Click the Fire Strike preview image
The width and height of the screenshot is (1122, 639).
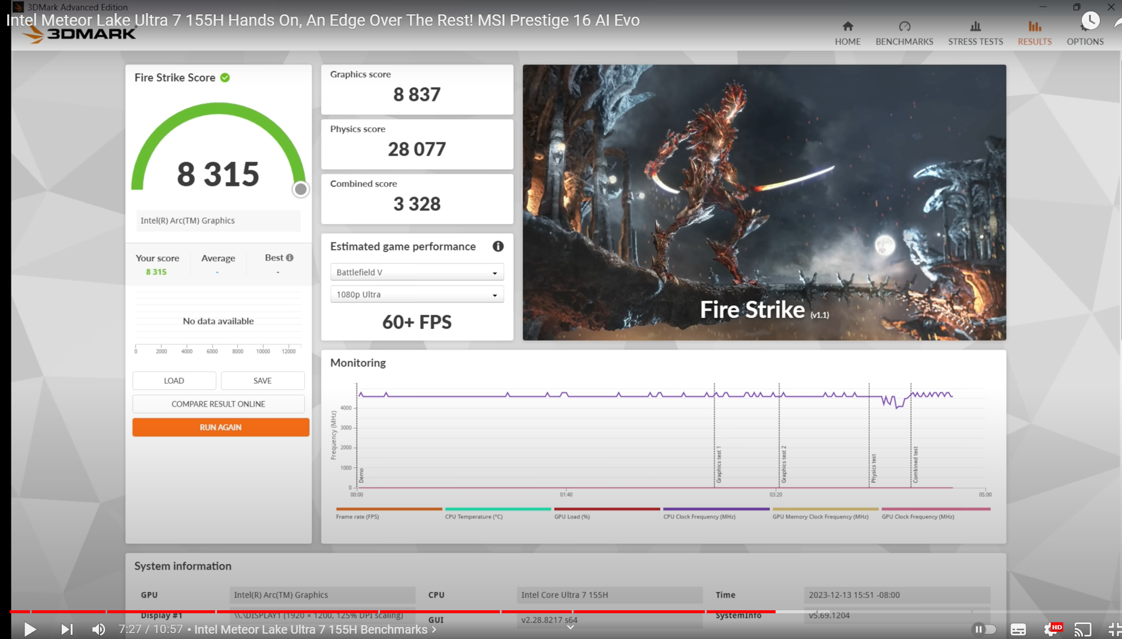[x=764, y=202]
